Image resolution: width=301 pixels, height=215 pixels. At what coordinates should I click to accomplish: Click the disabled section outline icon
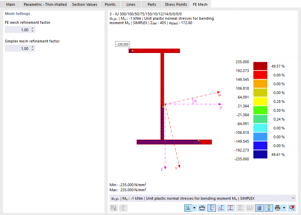(123, 208)
